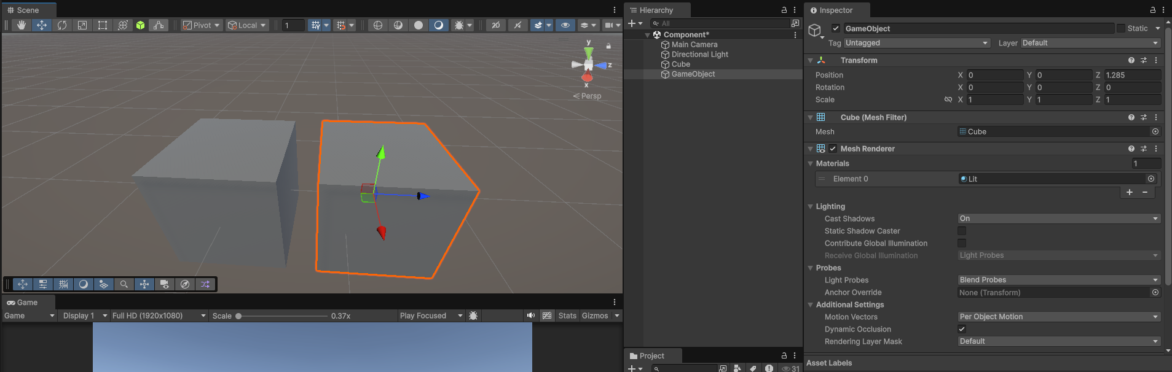Viewport: 1172px width, 372px height.
Task: Toggle Persp perspective label
Action: pos(588,96)
